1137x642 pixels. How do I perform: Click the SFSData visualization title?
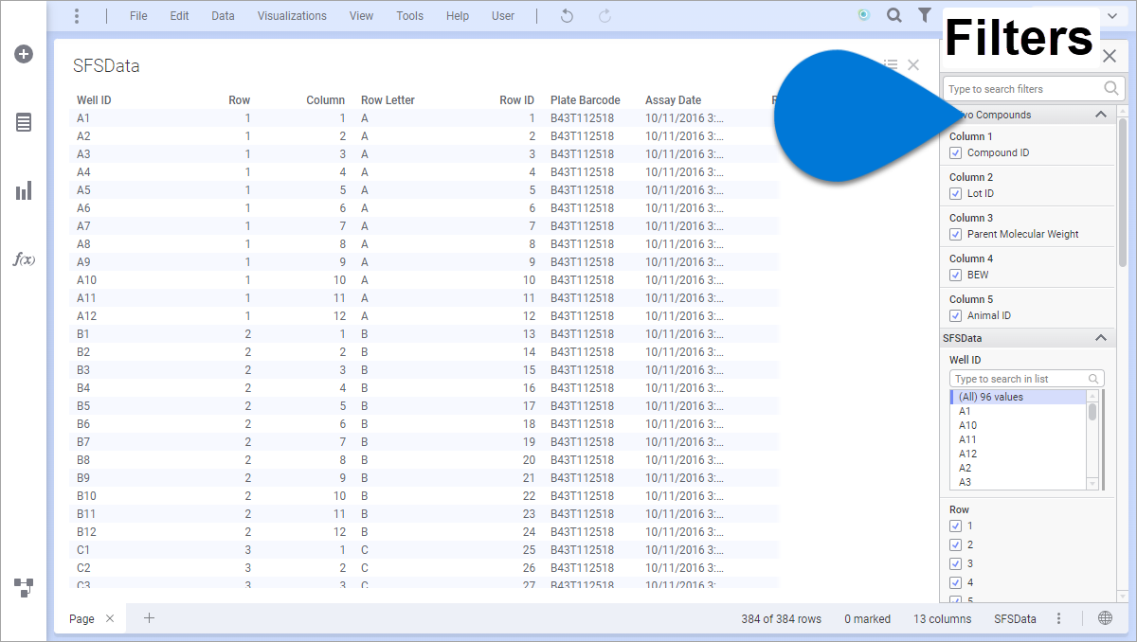pyautogui.click(x=106, y=65)
